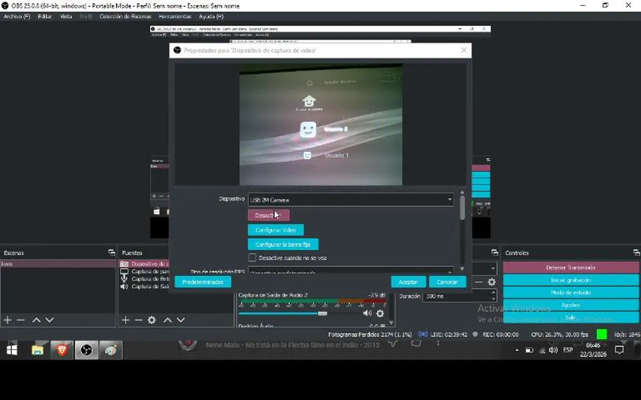641x400 pixels.
Task: Open Windows Start menu
Action: (12, 350)
